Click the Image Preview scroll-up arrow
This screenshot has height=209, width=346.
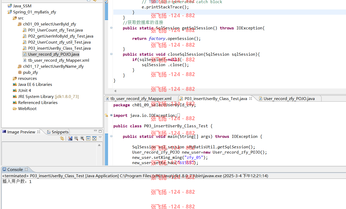(99, 145)
